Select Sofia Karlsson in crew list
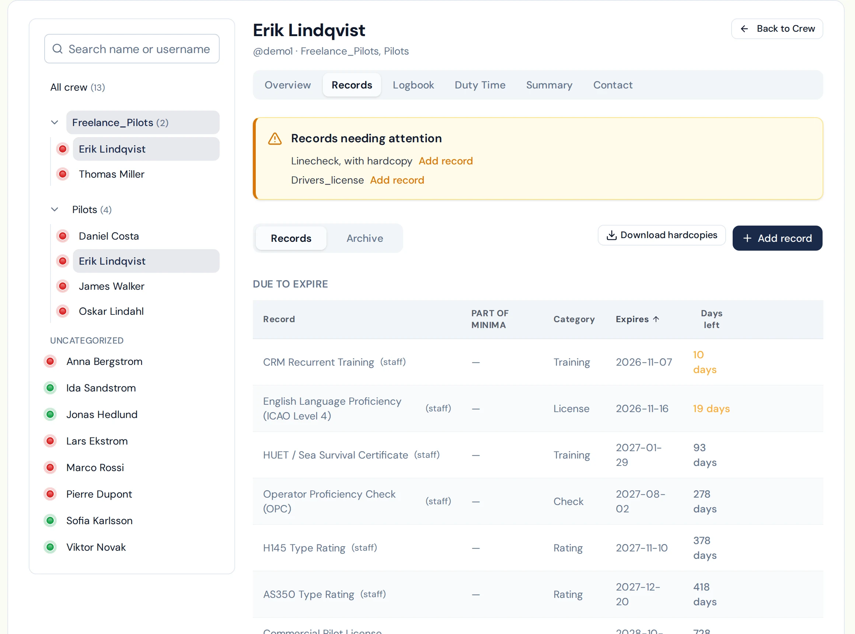855x634 pixels. pyautogui.click(x=100, y=521)
